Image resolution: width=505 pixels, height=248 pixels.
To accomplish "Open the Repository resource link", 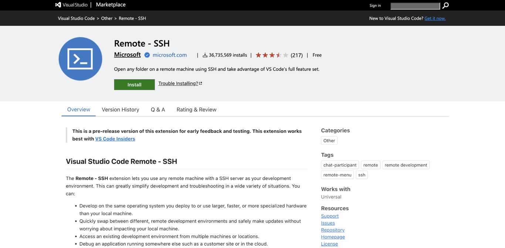I will (333, 230).
